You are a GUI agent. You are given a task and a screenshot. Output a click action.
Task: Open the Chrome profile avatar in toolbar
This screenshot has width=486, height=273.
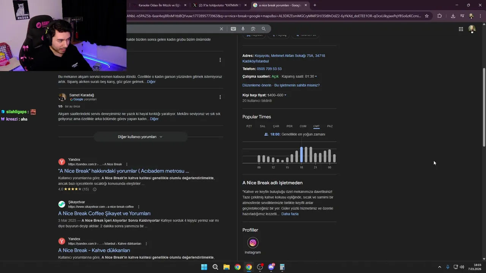[471, 16]
